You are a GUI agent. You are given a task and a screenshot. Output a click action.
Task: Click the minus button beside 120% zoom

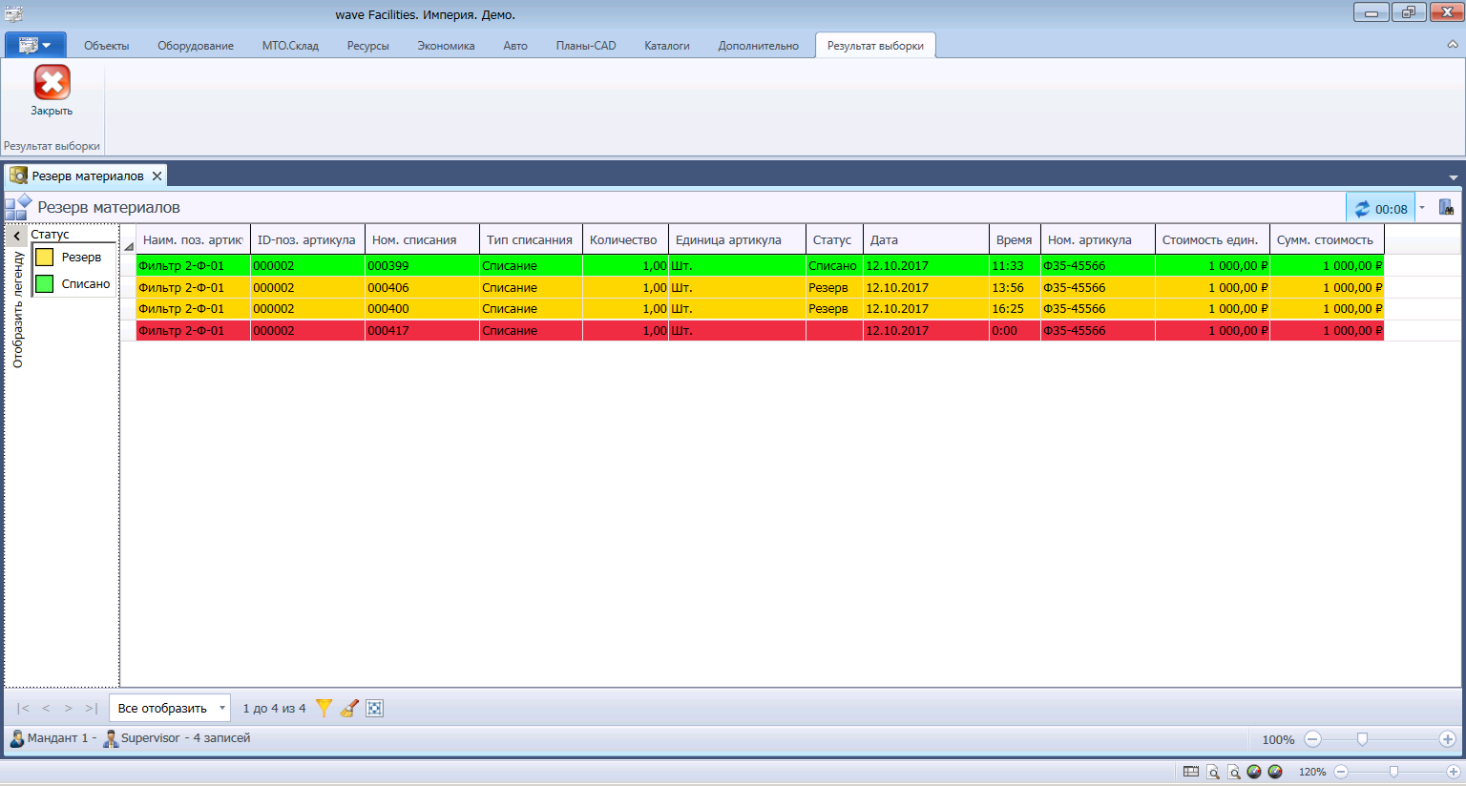click(x=1341, y=772)
